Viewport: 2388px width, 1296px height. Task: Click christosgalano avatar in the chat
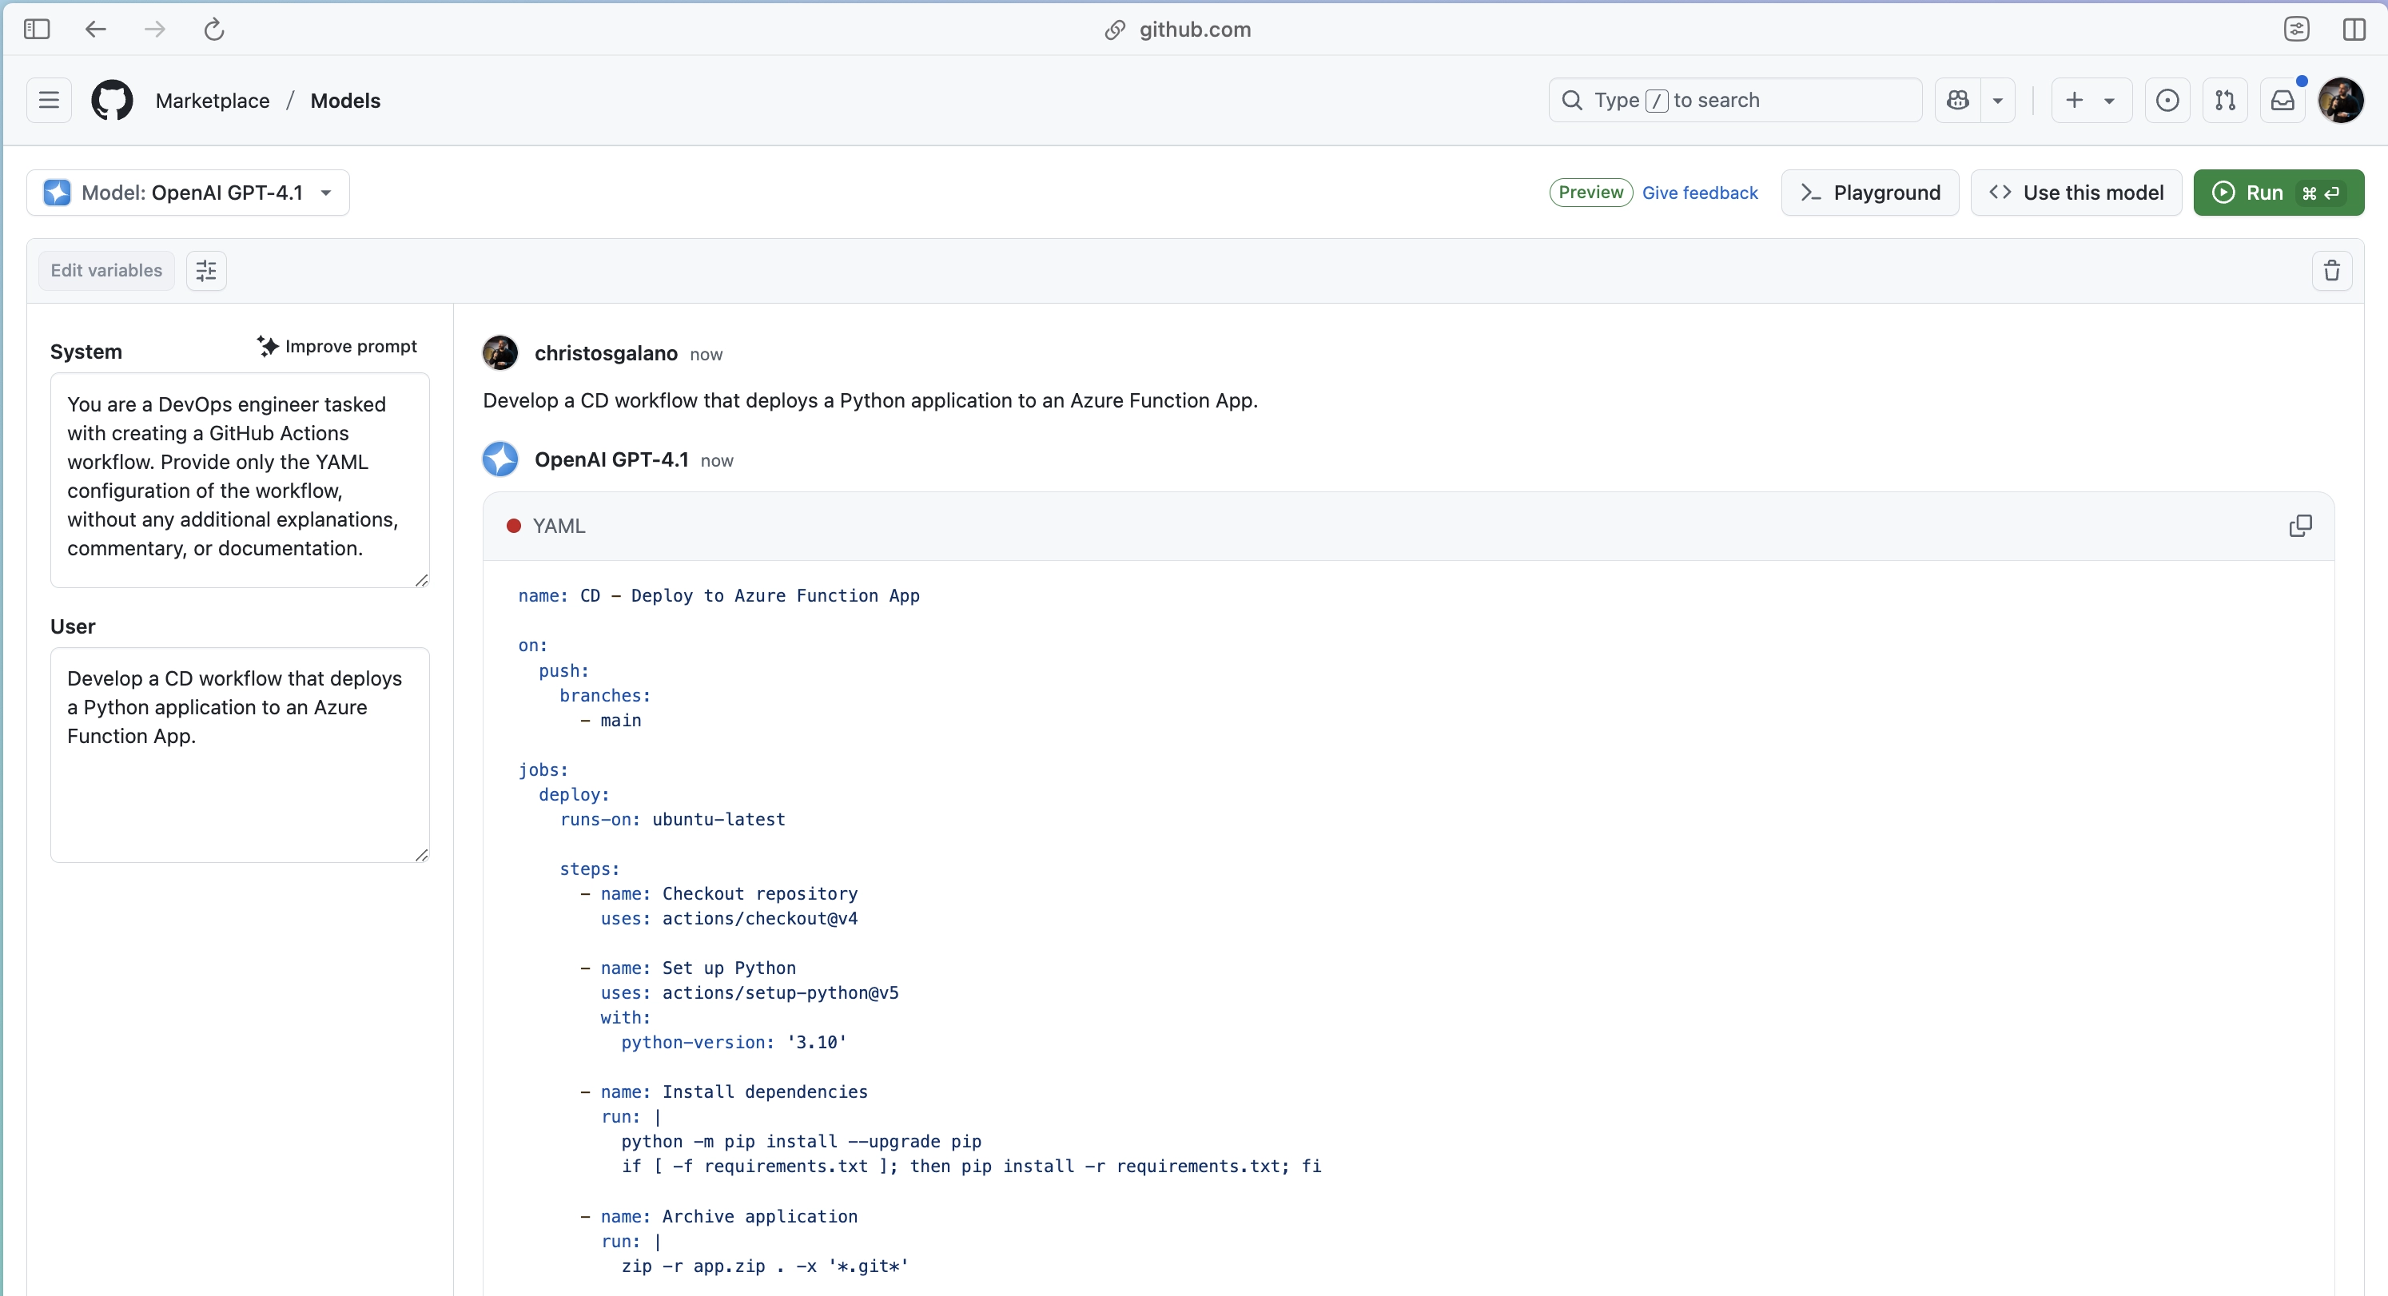(499, 353)
